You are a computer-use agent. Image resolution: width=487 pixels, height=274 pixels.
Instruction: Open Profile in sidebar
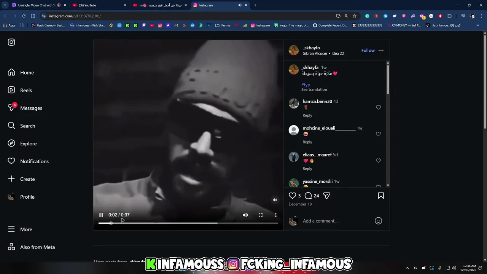pyautogui.click(x=21, y=197)
